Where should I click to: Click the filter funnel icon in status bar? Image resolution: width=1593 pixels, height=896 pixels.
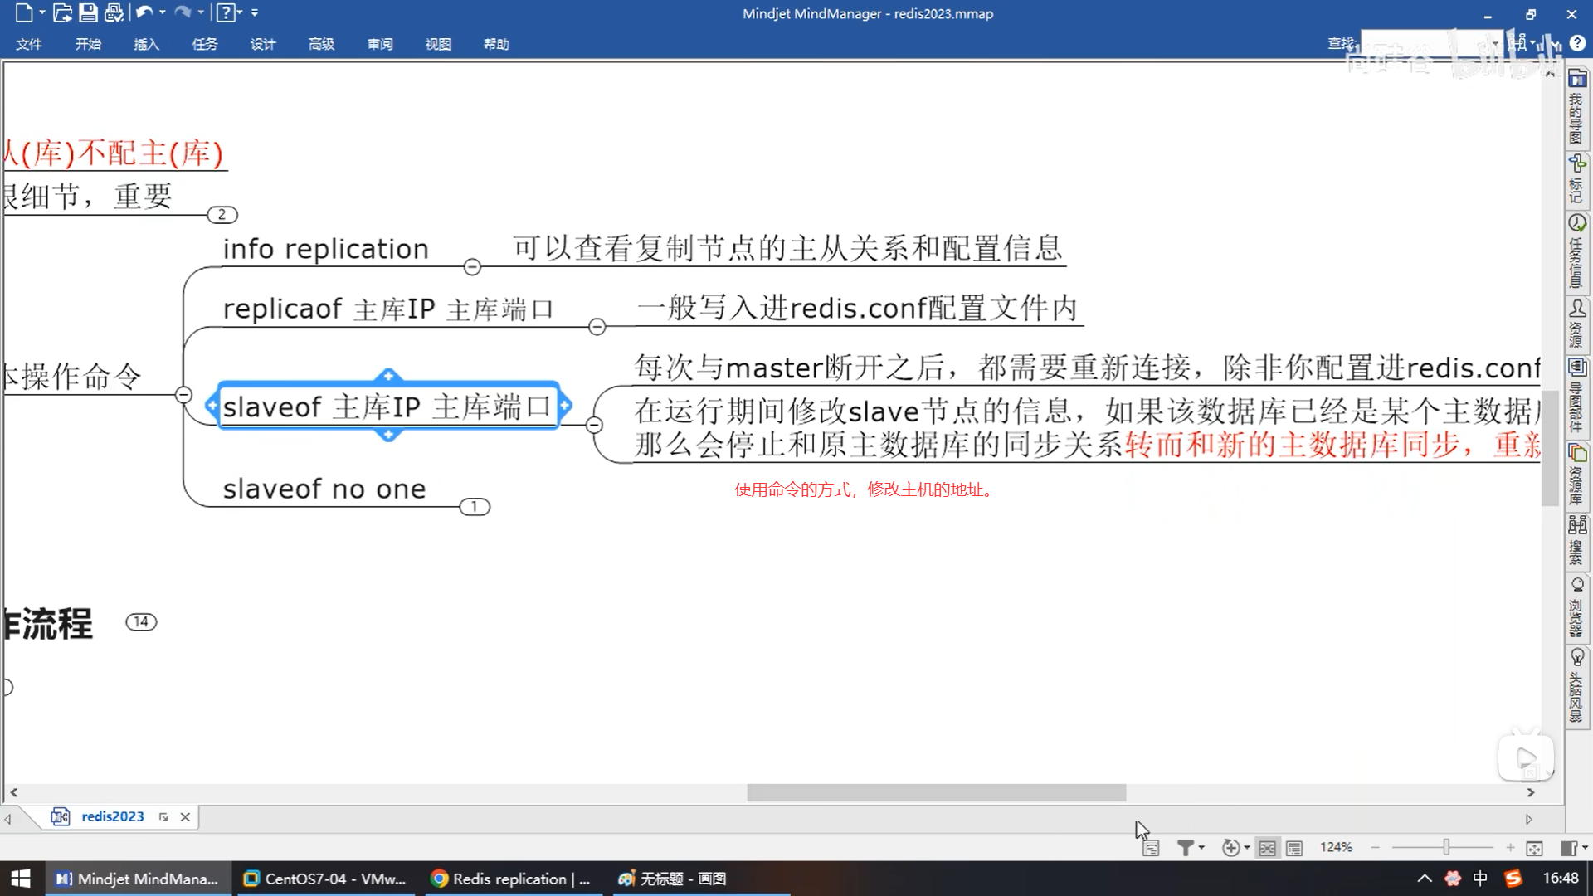tap(1186, 847)
